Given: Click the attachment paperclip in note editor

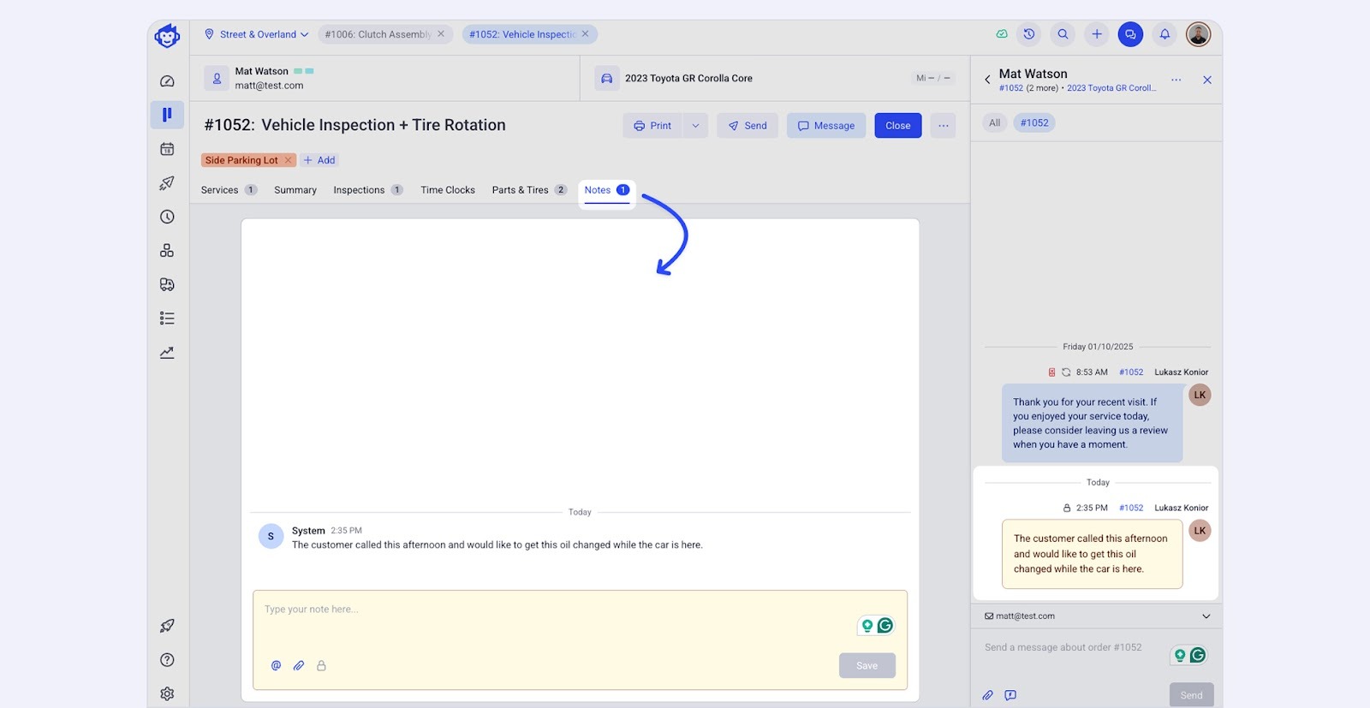Looking at the screenshot, I should point(299,665).
